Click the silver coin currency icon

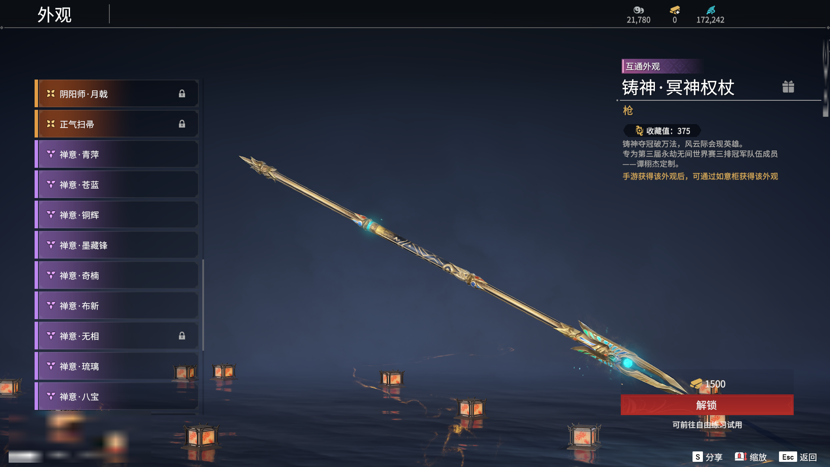coord(638,10)
